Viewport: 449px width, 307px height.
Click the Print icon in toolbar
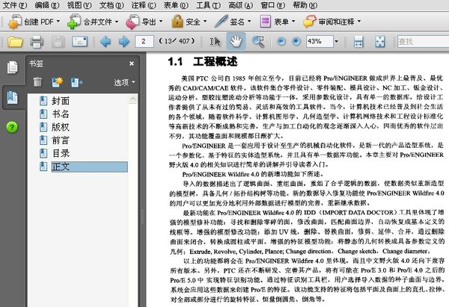(37, 42)
